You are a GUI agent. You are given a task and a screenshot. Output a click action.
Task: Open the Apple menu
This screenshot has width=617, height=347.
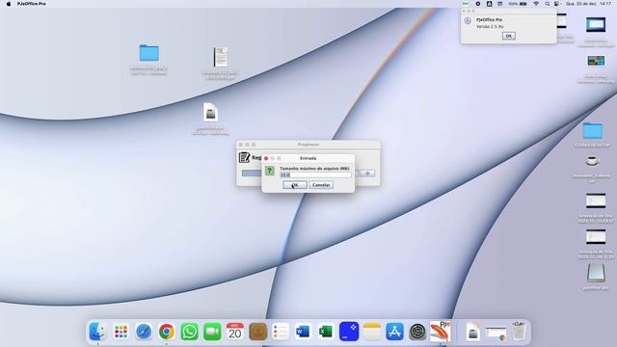[9, 4]
